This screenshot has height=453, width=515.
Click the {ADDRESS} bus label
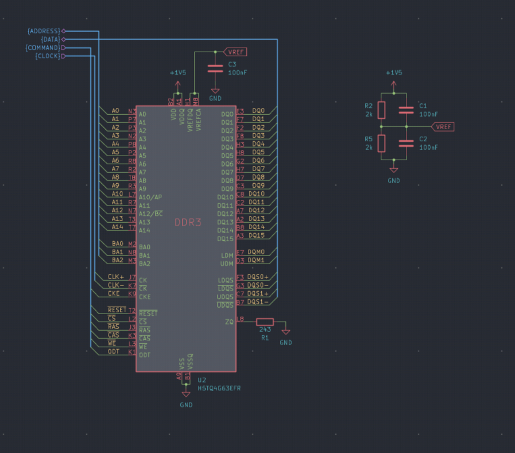click(44, 31)
